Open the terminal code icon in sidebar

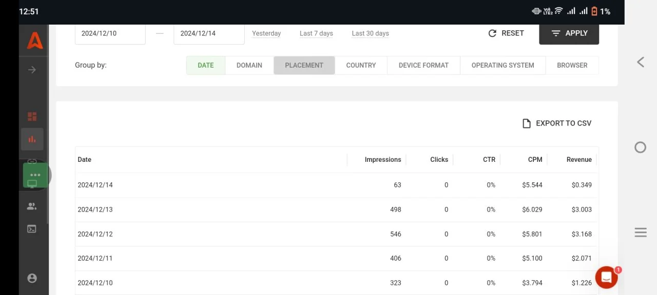pyautogui.click(x=32, y=229)
